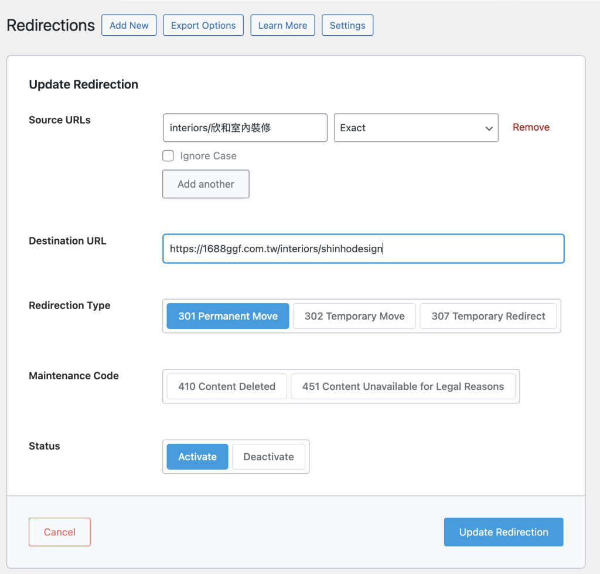600x574 pixels.
Task: Click the Add New button
Action: (129, 25)
